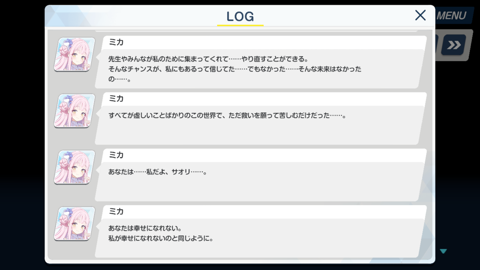Click the ミカ name label on third entry
This screenshot has width=480, height=270.
[x=116, y=155]
